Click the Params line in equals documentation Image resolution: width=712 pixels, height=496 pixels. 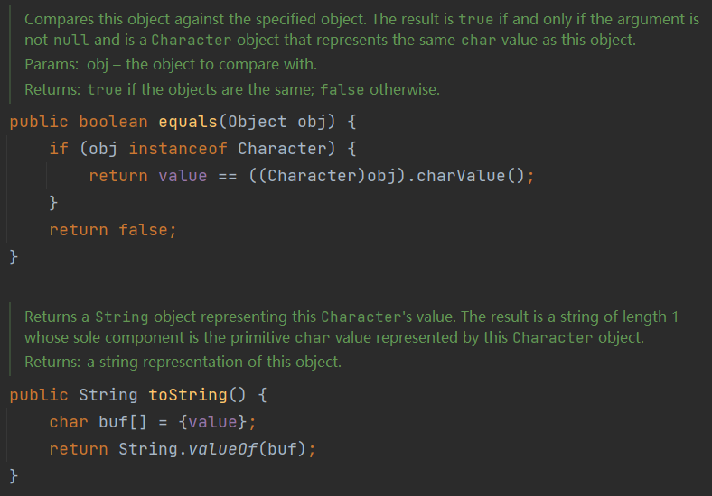click(171, 66)
